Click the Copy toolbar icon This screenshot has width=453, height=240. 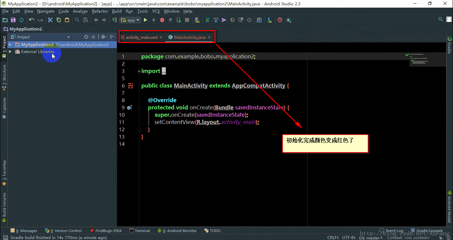pos(59,20)
